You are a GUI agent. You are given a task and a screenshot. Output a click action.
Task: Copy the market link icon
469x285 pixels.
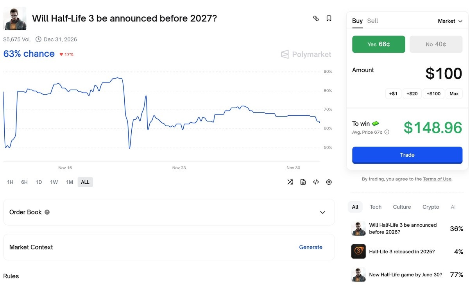(316, 18)
